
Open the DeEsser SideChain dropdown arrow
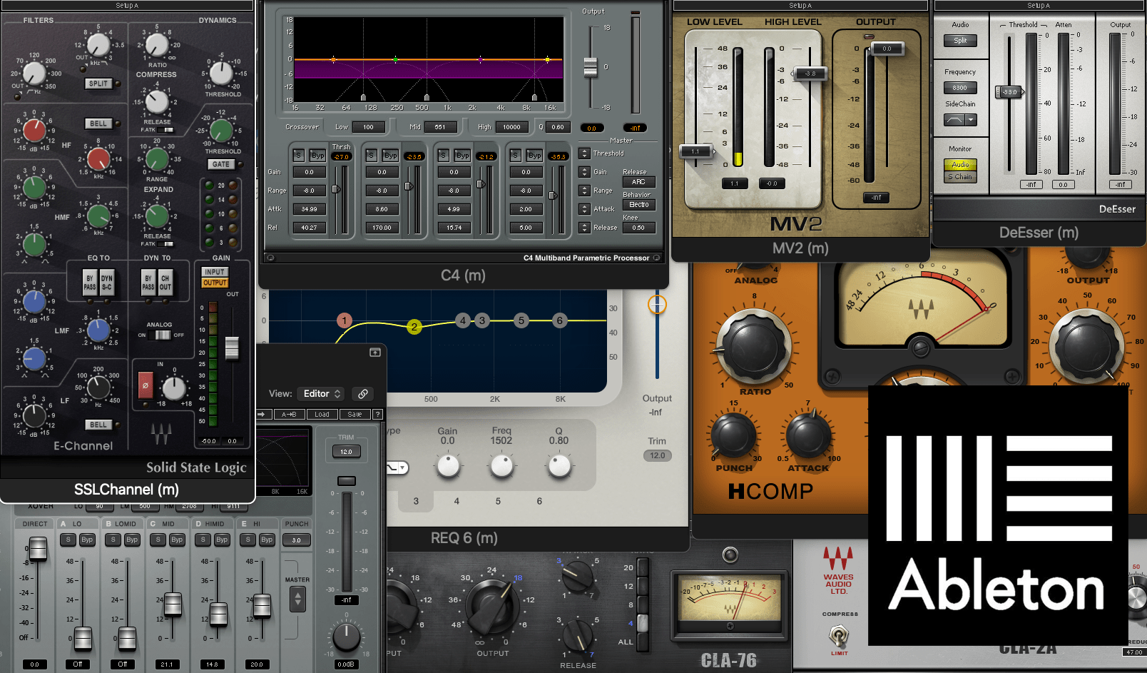tap(971, 120)
